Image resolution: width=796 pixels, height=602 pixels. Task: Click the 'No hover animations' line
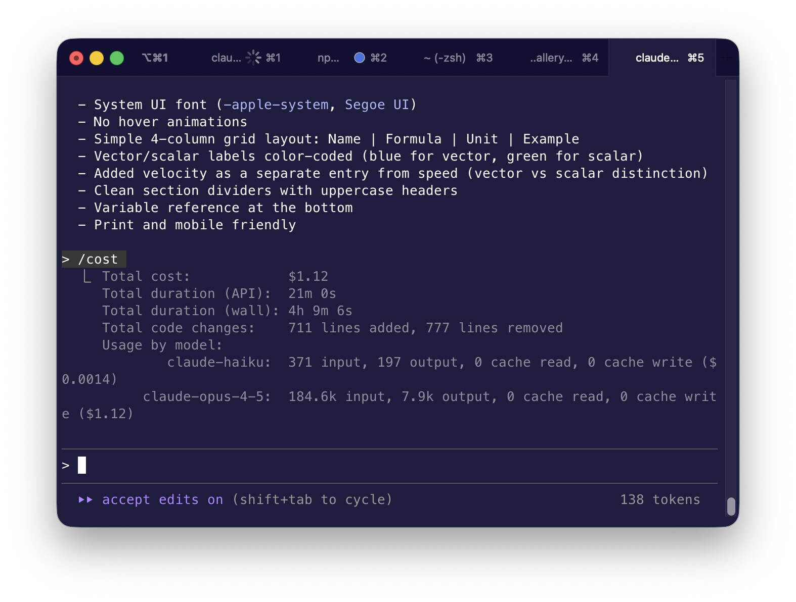[x=163, y=122]
